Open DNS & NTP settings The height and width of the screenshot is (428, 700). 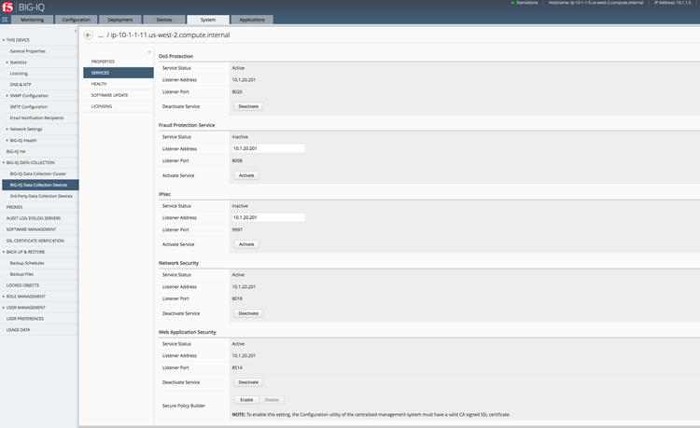[21, 85]
